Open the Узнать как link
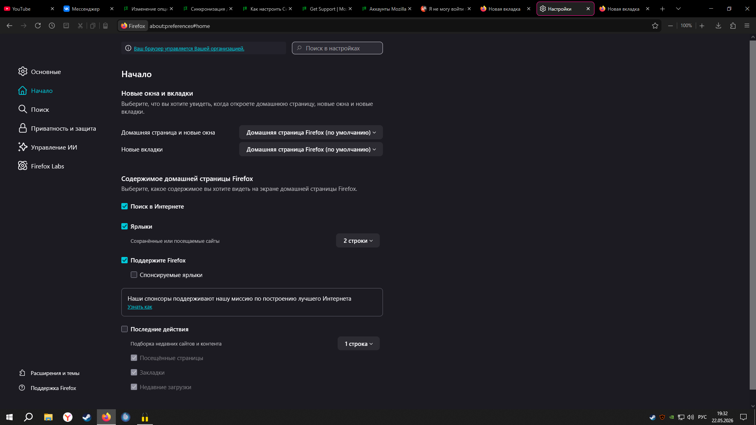The height and width of the screenshot is (425, 756). click(x=140, y=307)
